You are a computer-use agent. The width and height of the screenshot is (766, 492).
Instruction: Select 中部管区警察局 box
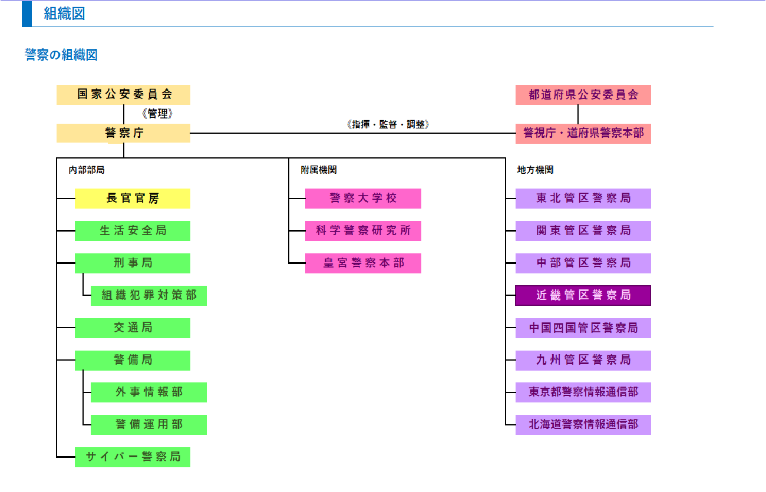(583, 263)
